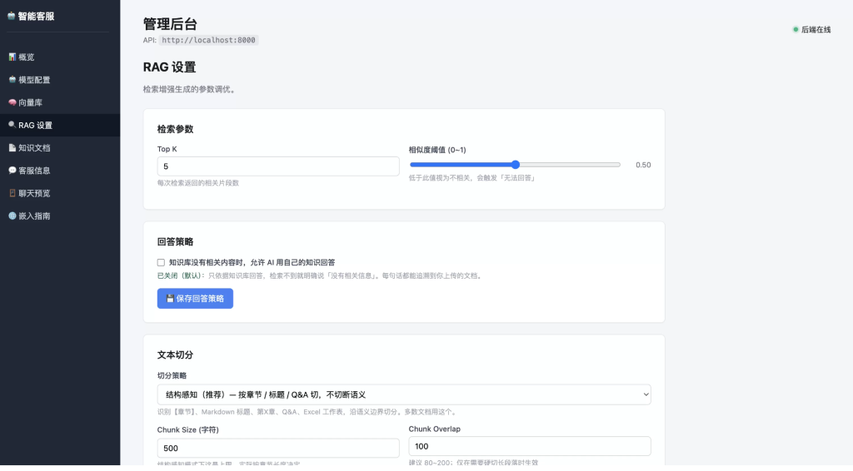Image resolution: width=853 pixels, height=471 pixels.
Task: Click the 回答策略 section title
Action: [175, 242]
